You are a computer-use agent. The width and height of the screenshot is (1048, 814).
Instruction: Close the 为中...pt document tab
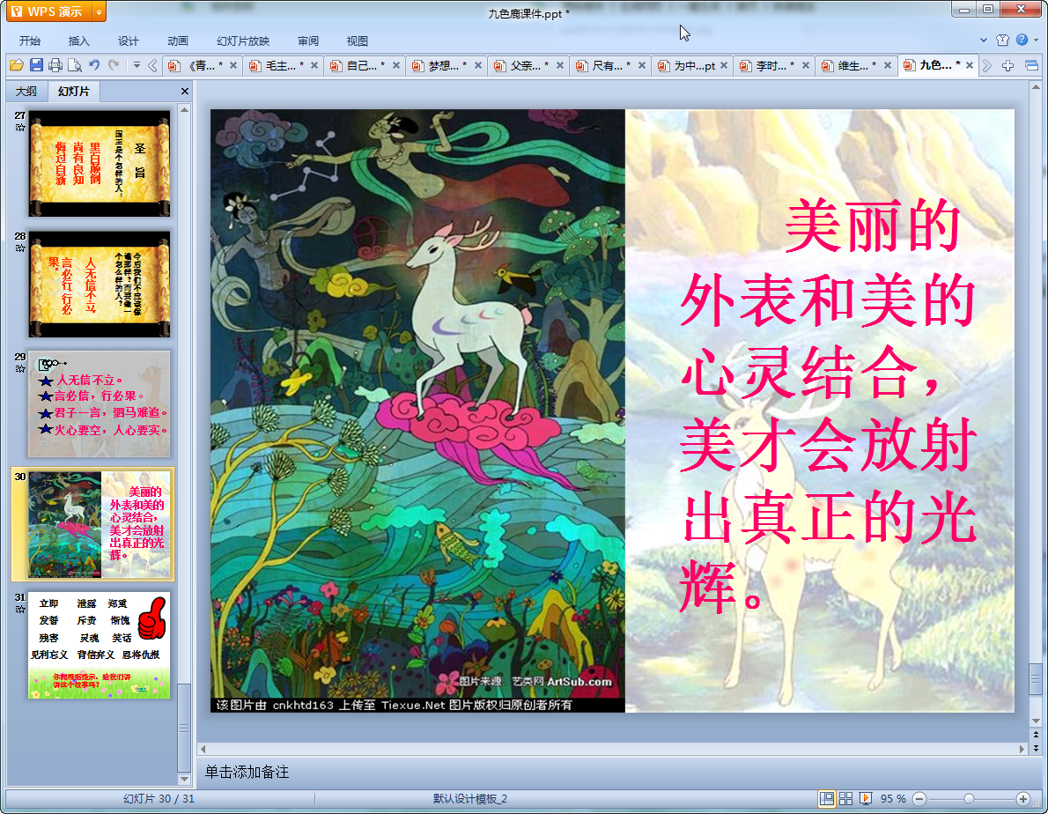point(724,65)
